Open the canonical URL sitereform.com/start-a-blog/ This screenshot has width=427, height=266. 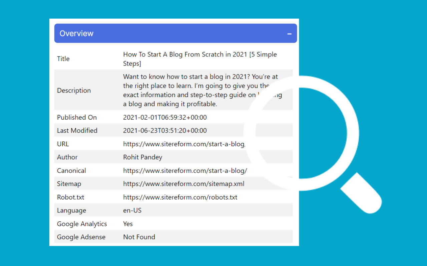185,170
